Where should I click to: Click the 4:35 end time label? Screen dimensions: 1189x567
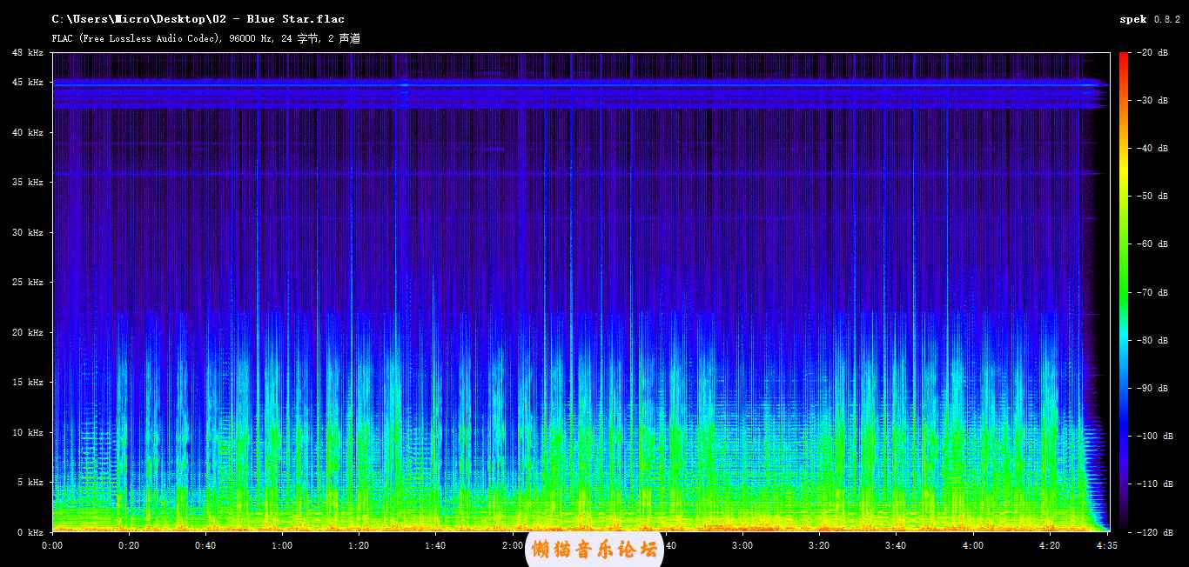(1106, 545)
